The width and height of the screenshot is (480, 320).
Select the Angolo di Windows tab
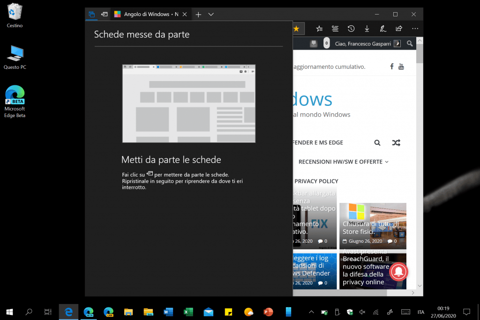pos(146,15)
